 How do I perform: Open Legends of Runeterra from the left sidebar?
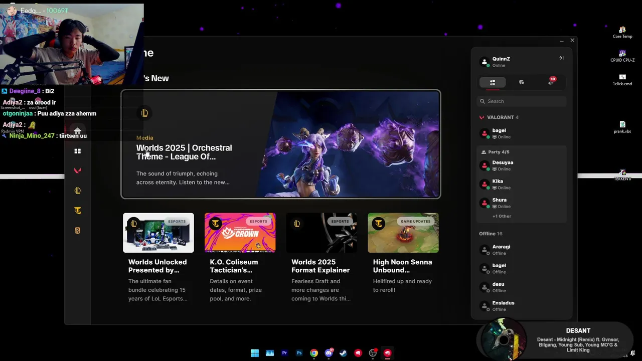[x=77, y=231]
